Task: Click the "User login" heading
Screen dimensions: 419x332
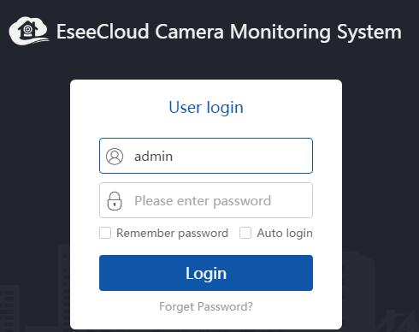Action: 206,108
